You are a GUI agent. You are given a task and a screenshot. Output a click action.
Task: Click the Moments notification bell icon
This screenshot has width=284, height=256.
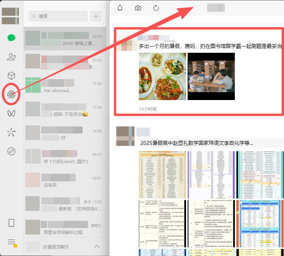coord(120,8)
